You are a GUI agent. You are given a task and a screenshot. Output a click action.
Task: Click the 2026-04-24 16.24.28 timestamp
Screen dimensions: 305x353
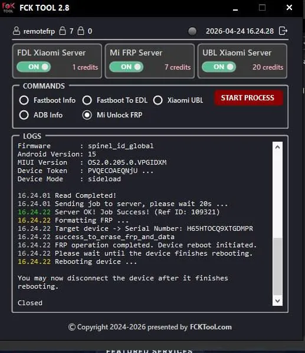pyautogui.click(x=240, y=31)
